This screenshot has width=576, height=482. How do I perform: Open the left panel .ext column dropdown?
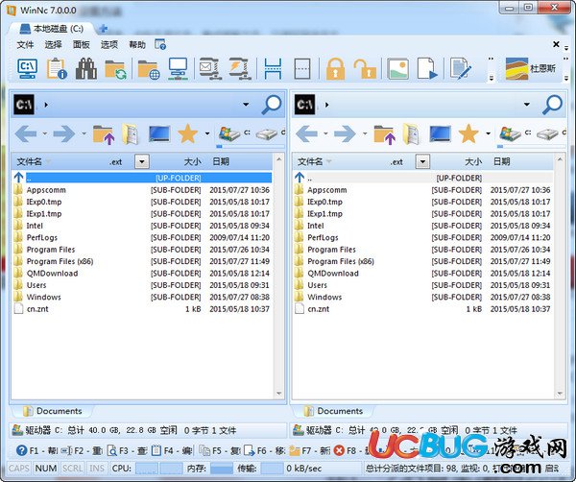point(142,161)
